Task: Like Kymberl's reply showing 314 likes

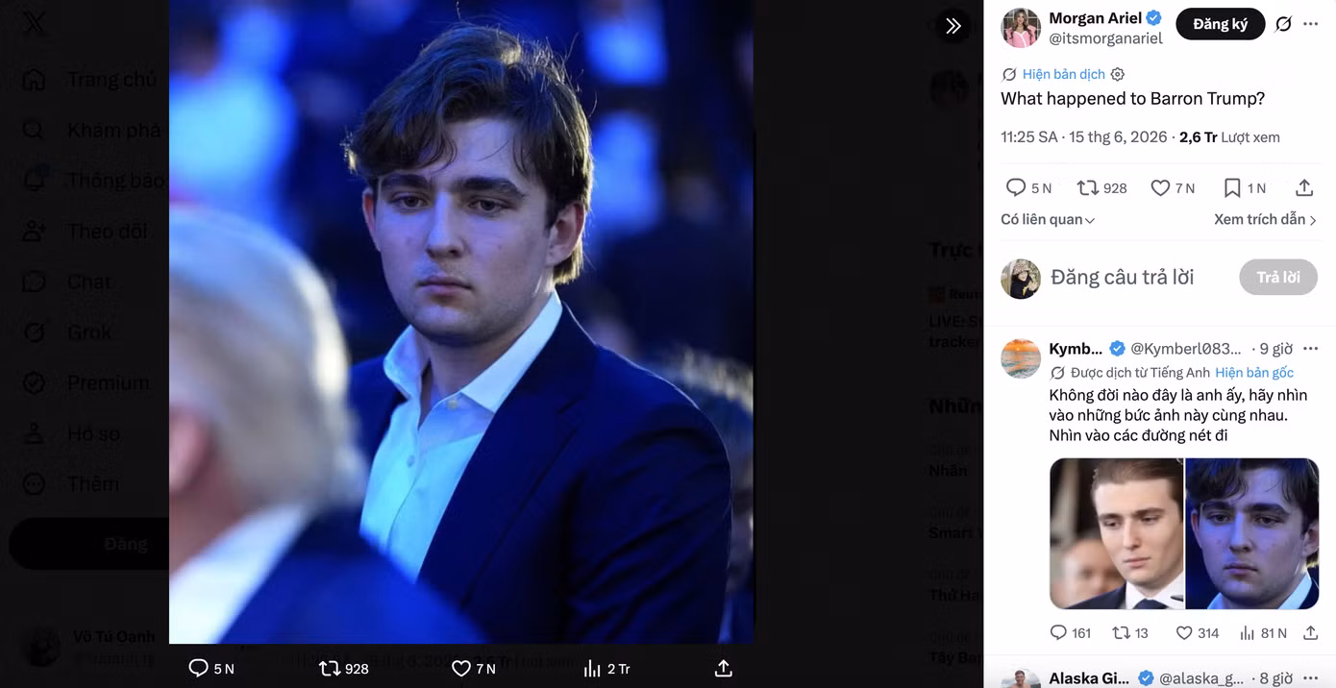Action: click(x=1198, y=633)
